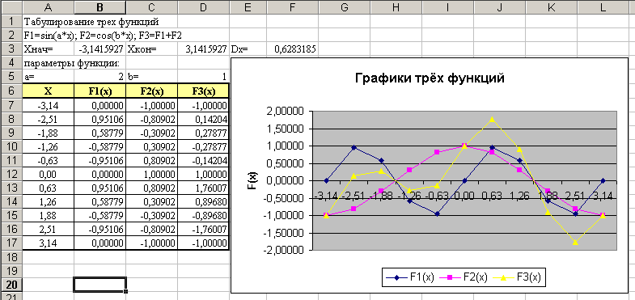
Task: Select row header 18
Action: [11, 257]
